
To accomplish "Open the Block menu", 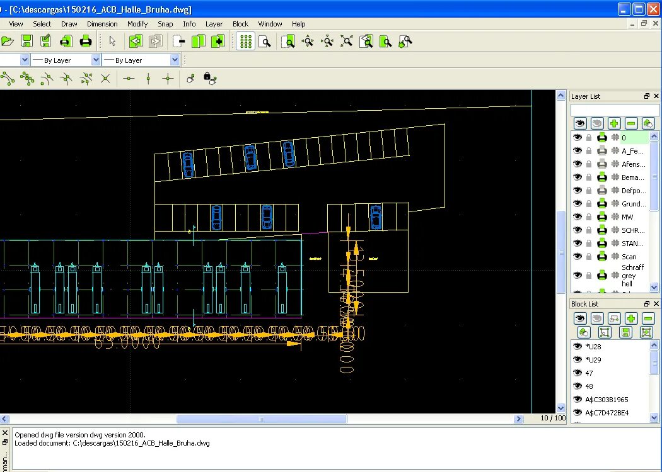I will click(x=241, y=24).
